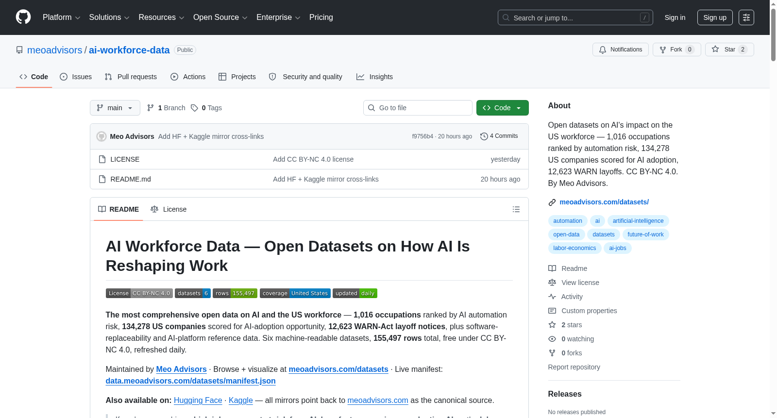The height and width of the screenshot is (418, 777).
Task: Expand the Solutions menu
Action: [x=109, y=17]
